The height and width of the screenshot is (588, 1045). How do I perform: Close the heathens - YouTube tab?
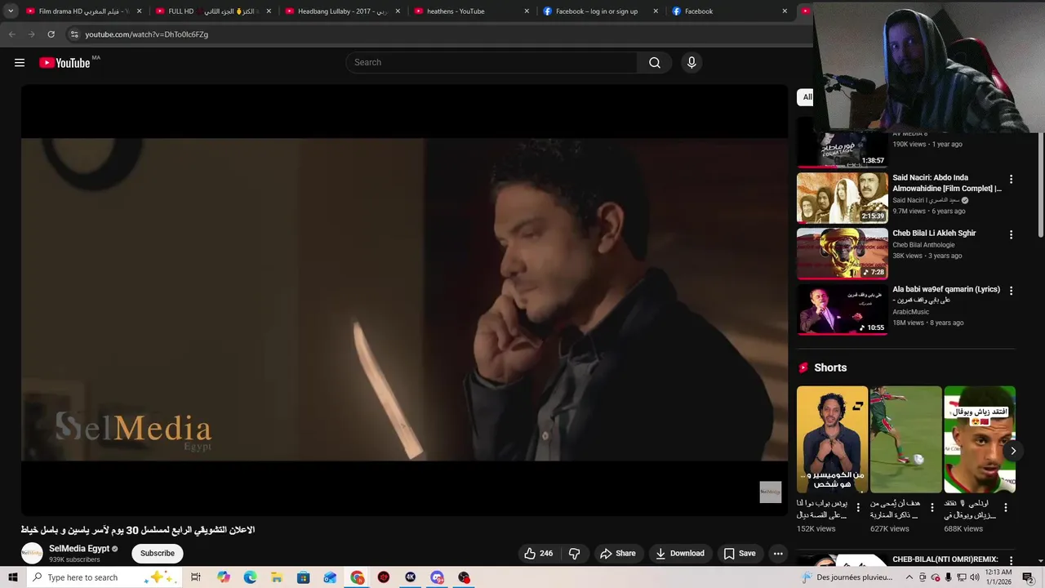(x=527, y=11)
